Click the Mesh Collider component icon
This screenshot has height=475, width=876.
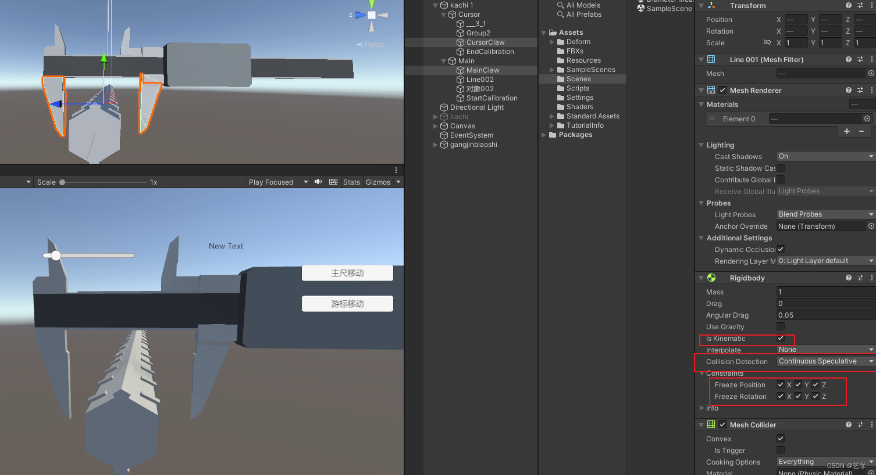point(711,424)
